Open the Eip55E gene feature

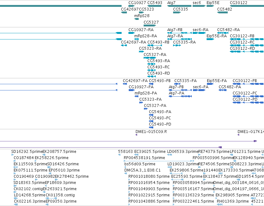210,6
